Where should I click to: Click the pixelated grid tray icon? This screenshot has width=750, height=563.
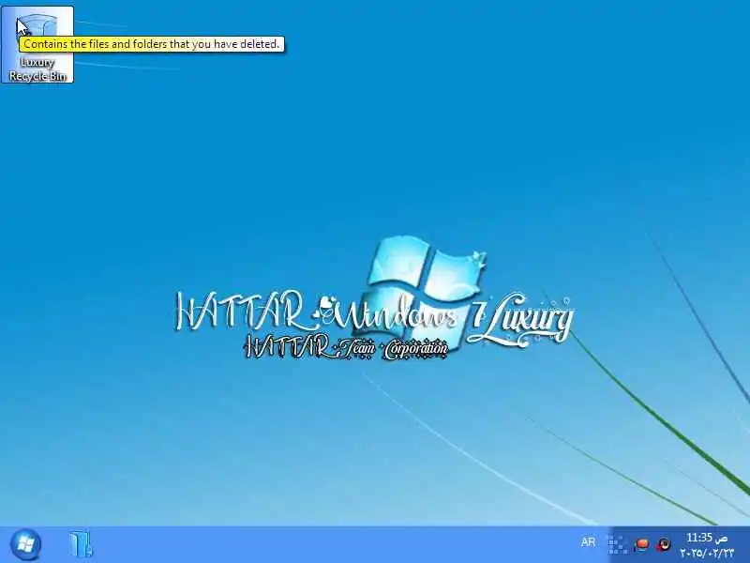tap(618, 544)
